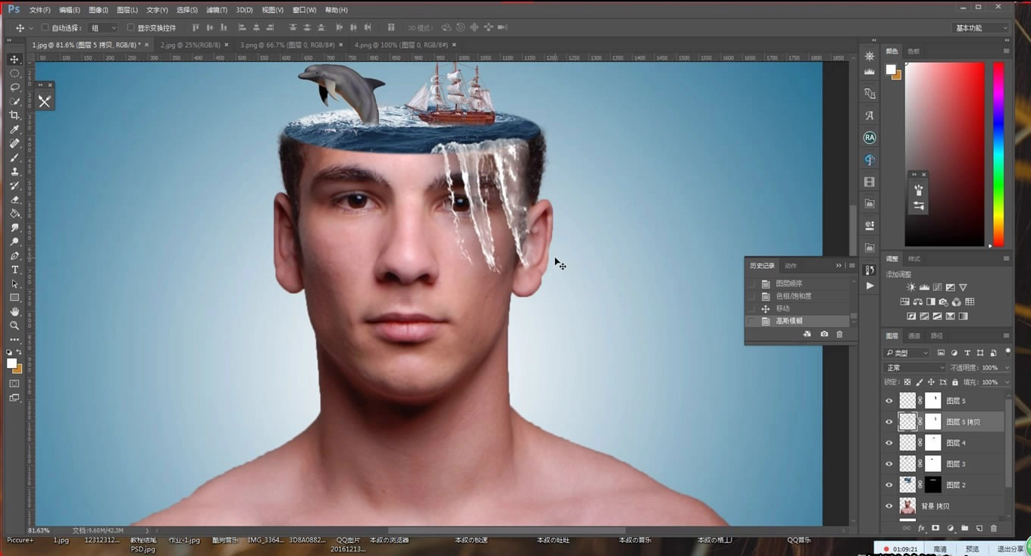Select the Eraser tool
The image size is (1031, 556).
click(14, 200)
